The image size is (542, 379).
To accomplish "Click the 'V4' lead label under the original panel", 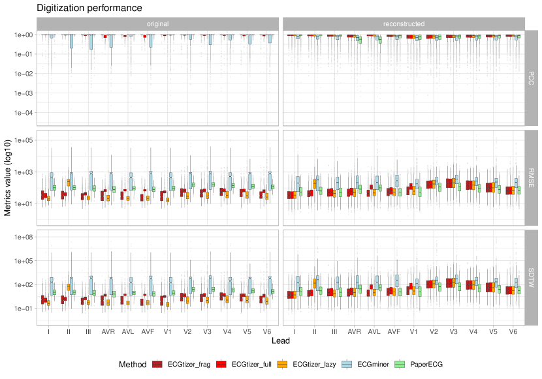I will pyautogui.click(x=227, y=332).
